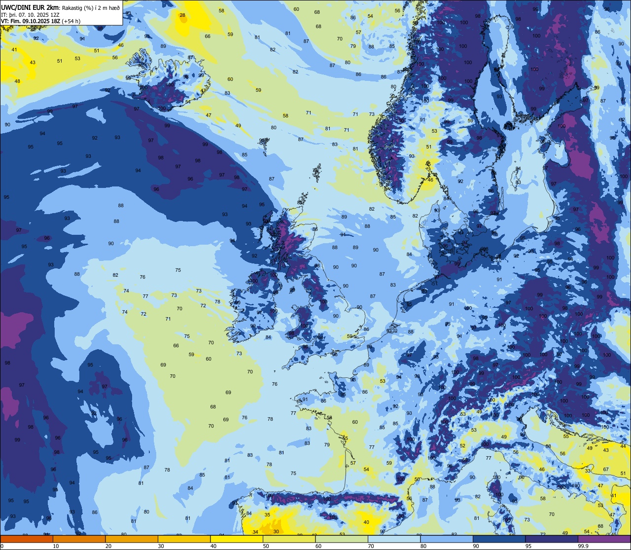Click the 40–50% bright yellow legend swatch
631x550 pixels.
pyautogui.click(x=237, y=539)
